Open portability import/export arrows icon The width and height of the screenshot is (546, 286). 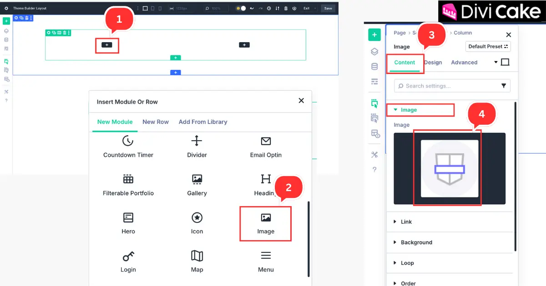click(278, 8)
